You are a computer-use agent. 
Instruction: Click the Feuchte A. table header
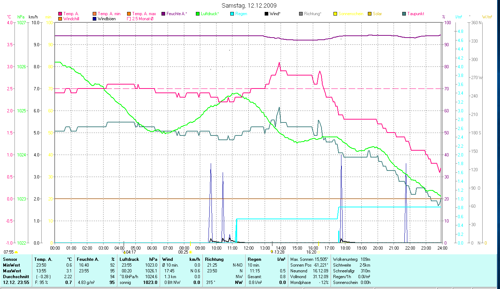click(88, 259)
